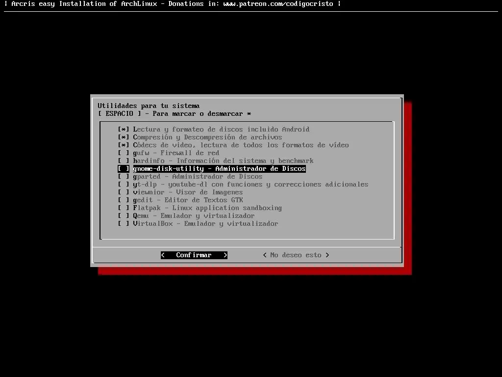502x377 pixels.
Task: Select 'Compresión y Descompresión de archivos' text
Action: [x=207, y=137]
